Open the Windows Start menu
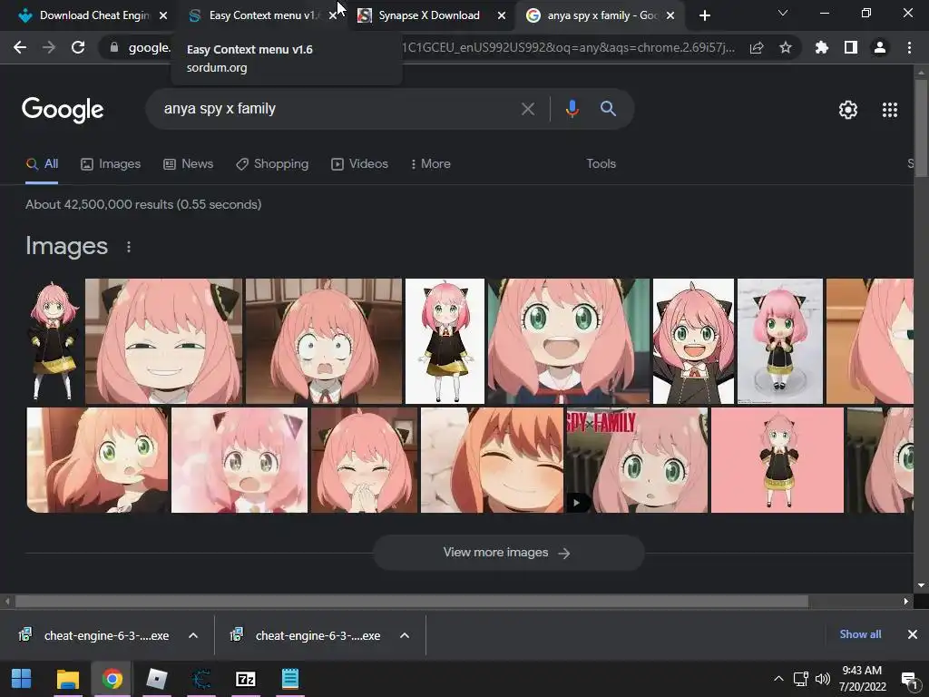The image size is (929, 697). pos(22,679)
